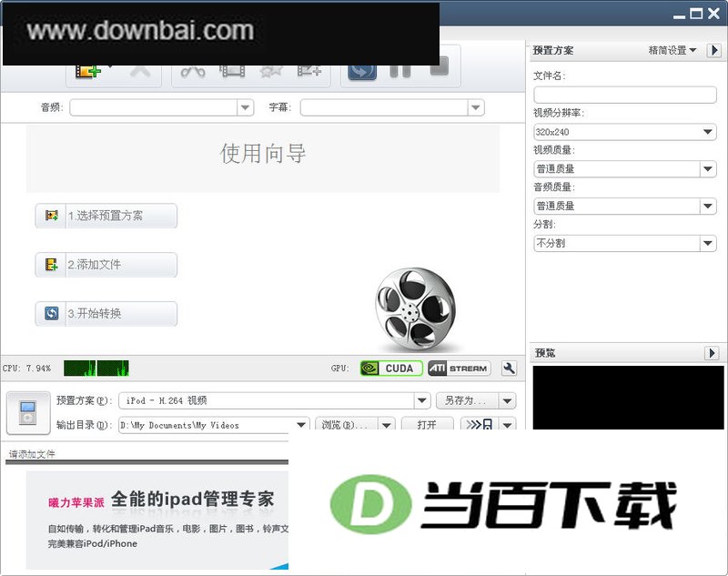Click the wrench settings icon beside GPU
The image size is (728, 576).
(509, 368)
